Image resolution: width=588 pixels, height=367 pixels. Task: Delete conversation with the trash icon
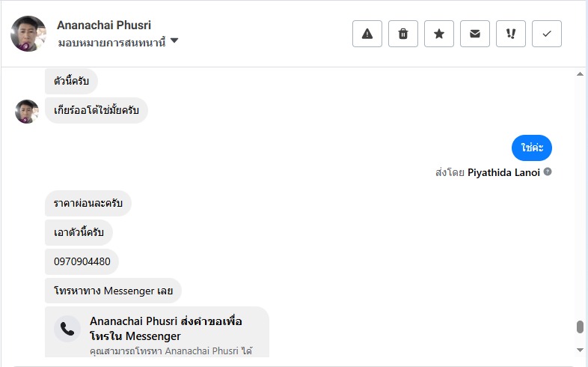(403, 34)
